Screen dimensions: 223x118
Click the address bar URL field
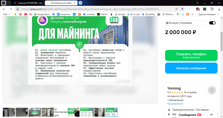click(91, 9)
